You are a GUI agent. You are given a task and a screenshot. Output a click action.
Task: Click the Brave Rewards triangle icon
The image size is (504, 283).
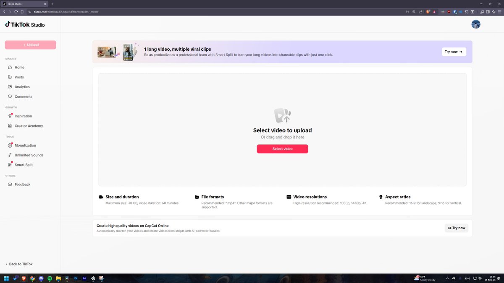point(434,12)
